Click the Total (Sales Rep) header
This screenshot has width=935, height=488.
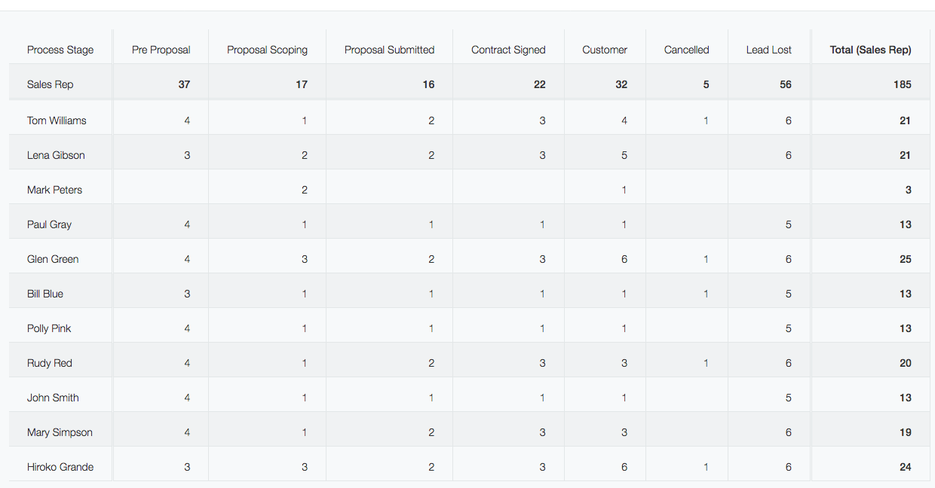tap(870, 50)
